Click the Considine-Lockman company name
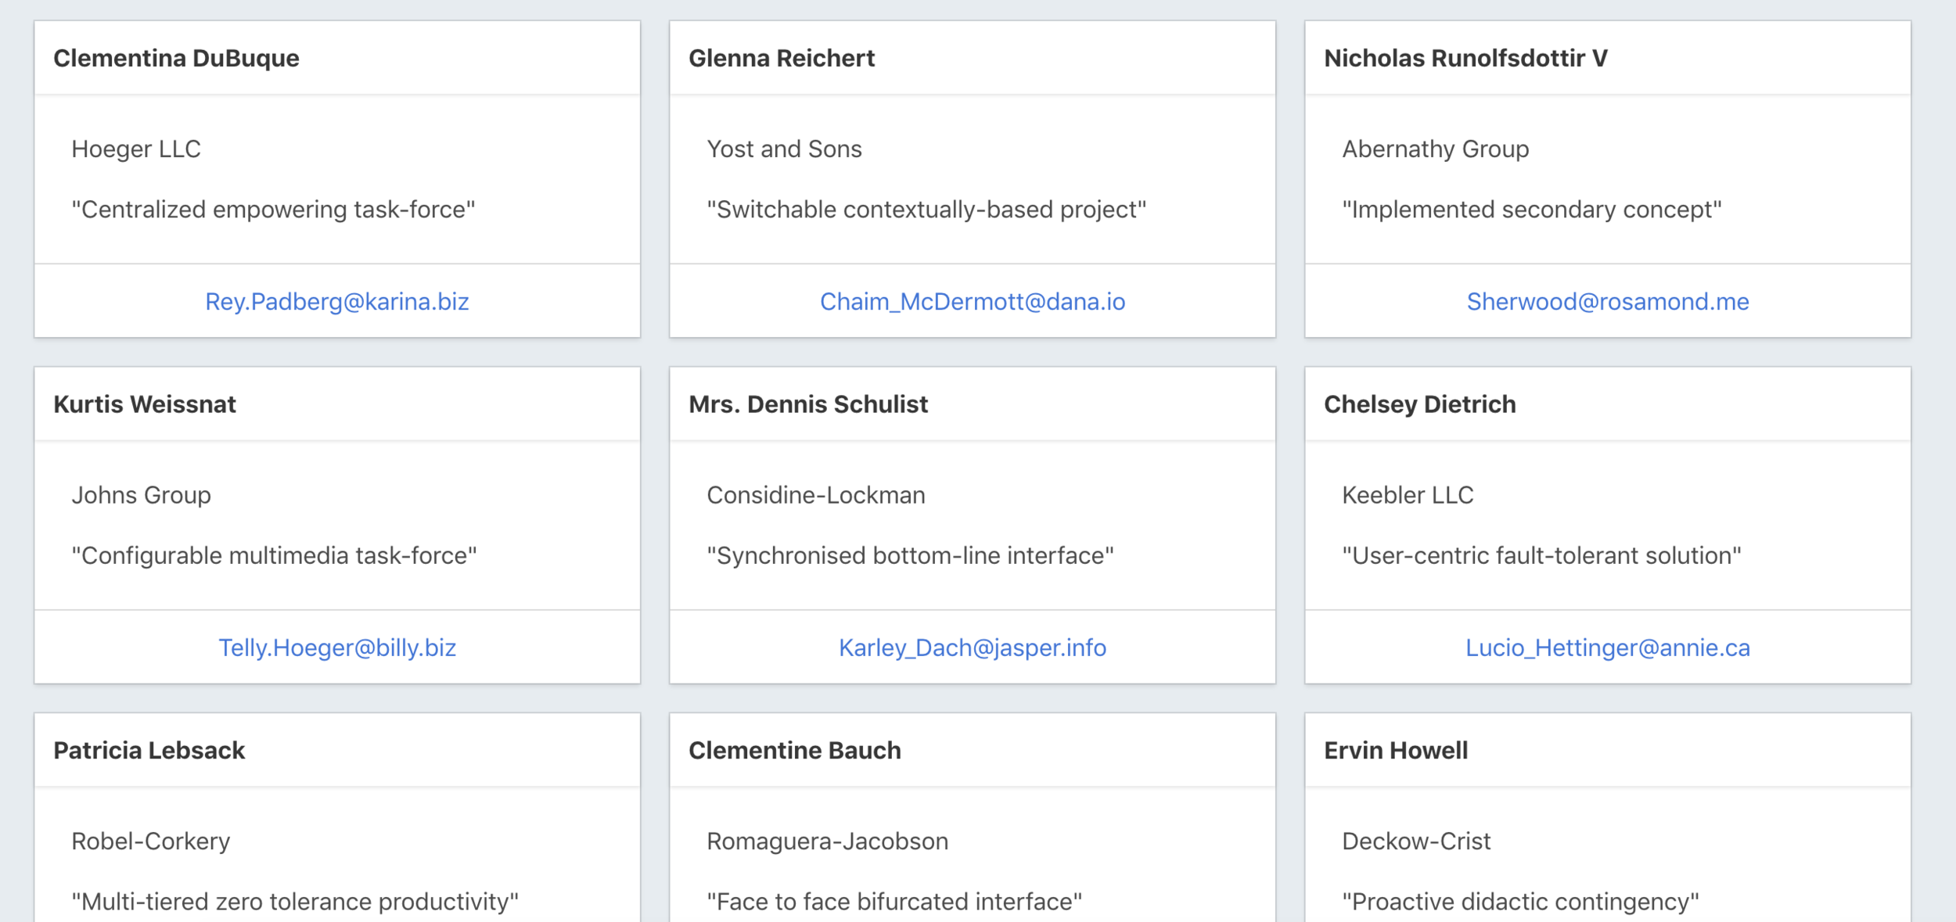This screenshot has width=1956, height=922. 816,495
